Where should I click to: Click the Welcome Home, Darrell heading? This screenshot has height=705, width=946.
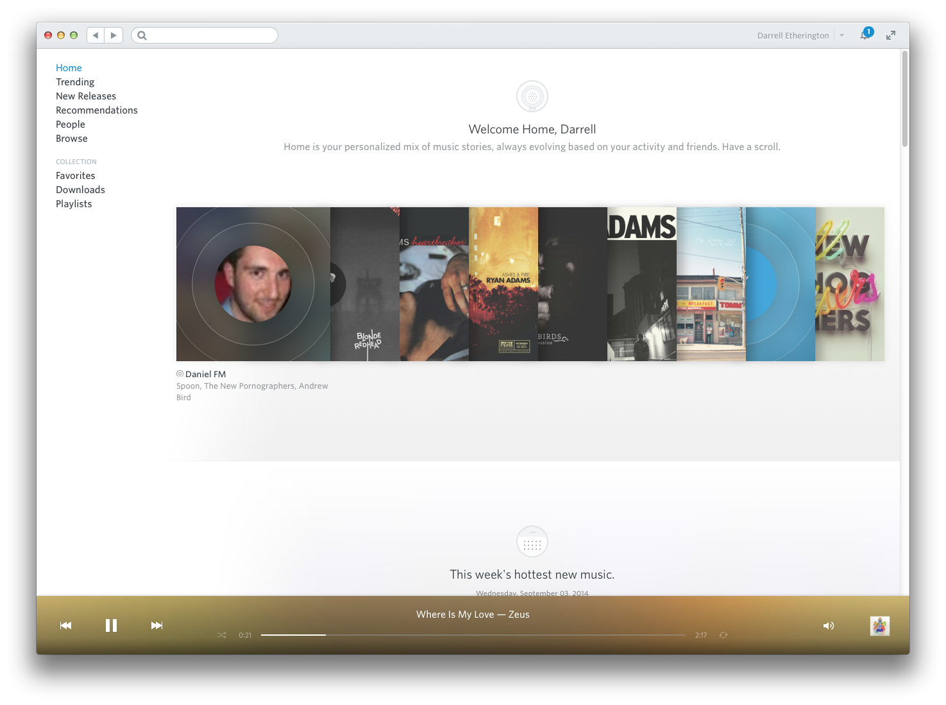point(532,130)
